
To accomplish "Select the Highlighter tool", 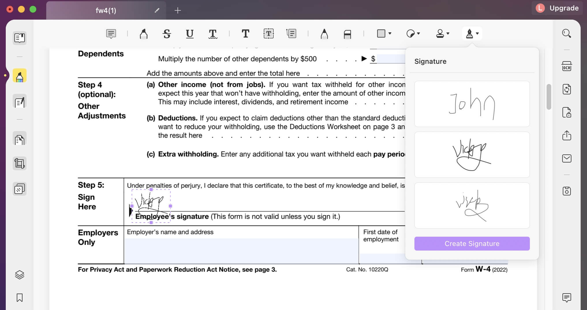I will point(143,33).
